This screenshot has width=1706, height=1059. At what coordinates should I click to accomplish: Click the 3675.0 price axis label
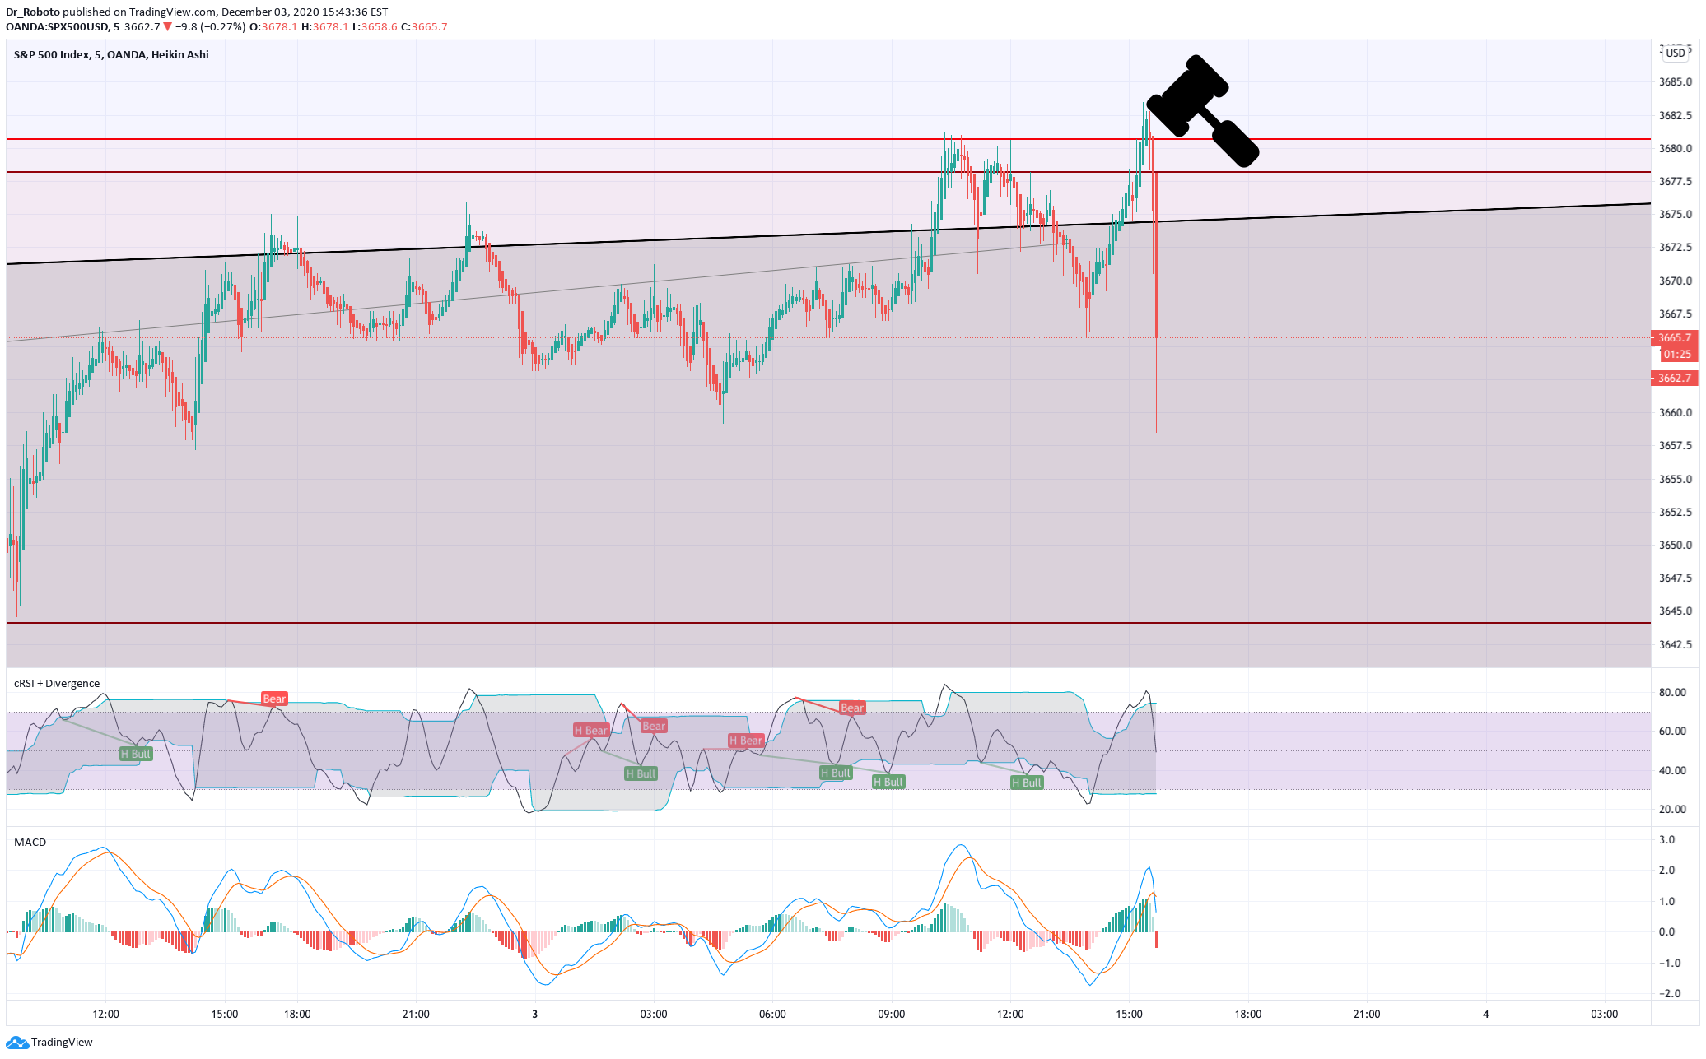tap(1676, 214)
